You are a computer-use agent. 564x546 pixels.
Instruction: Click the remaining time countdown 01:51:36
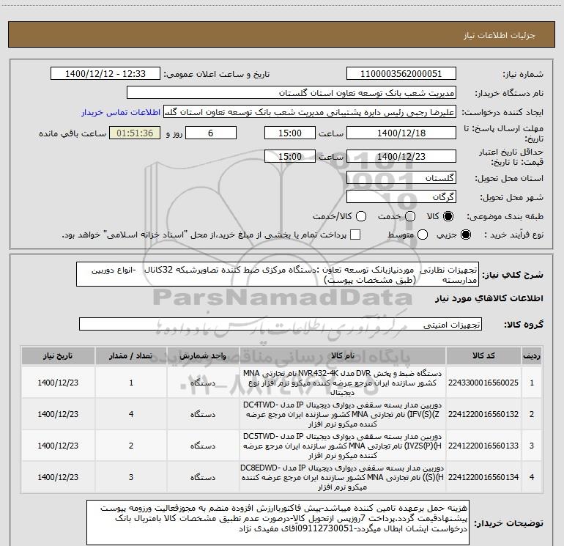(x=135, y=133)
